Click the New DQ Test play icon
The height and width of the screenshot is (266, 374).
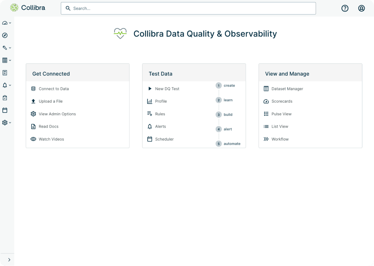[x=150, y=89]
